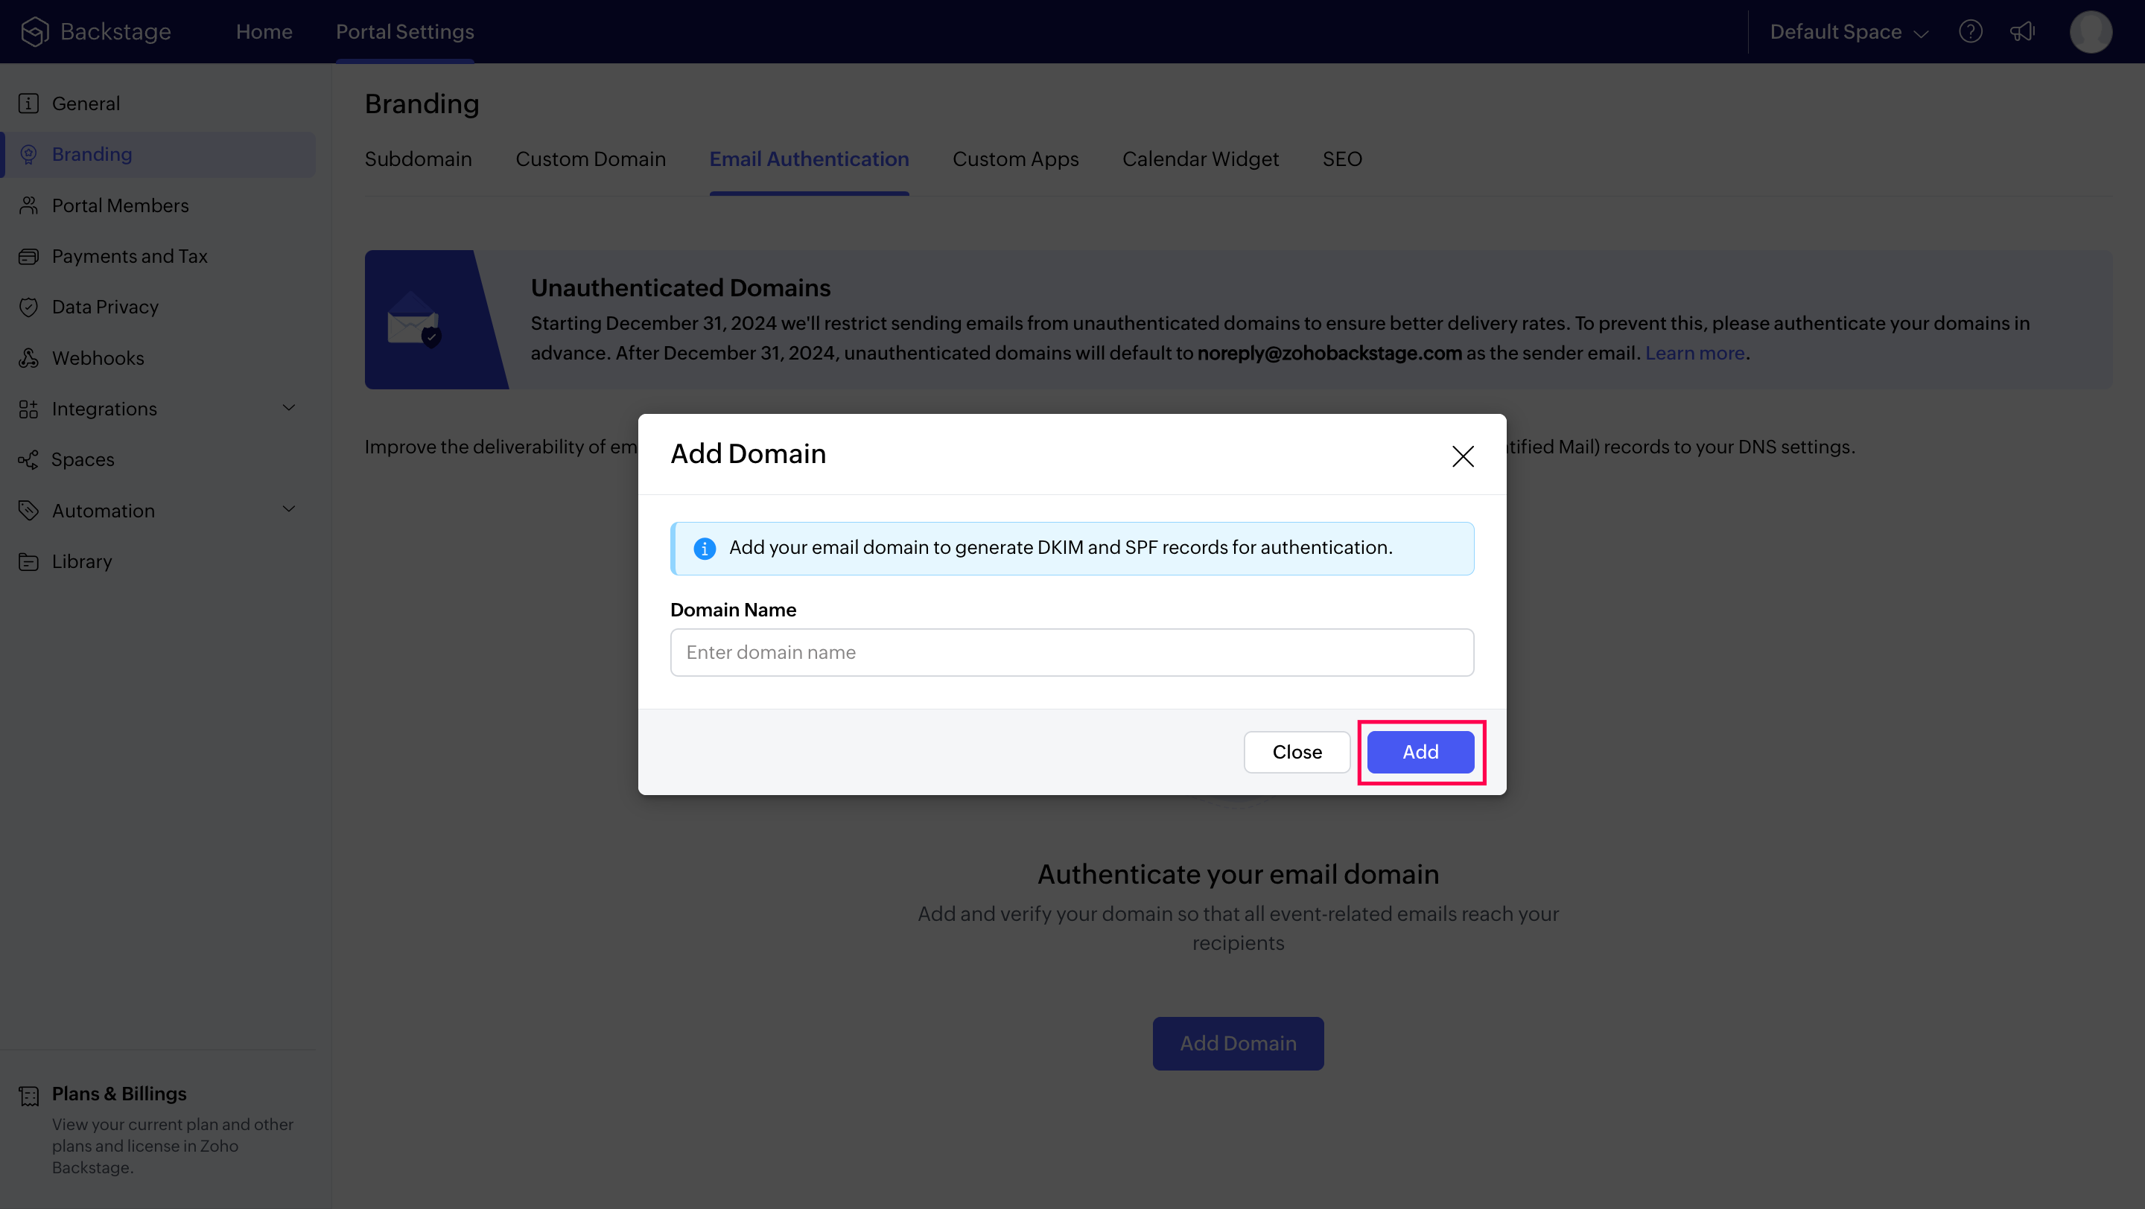Open the Calendar Widget tab

[x=1200, y=159]
